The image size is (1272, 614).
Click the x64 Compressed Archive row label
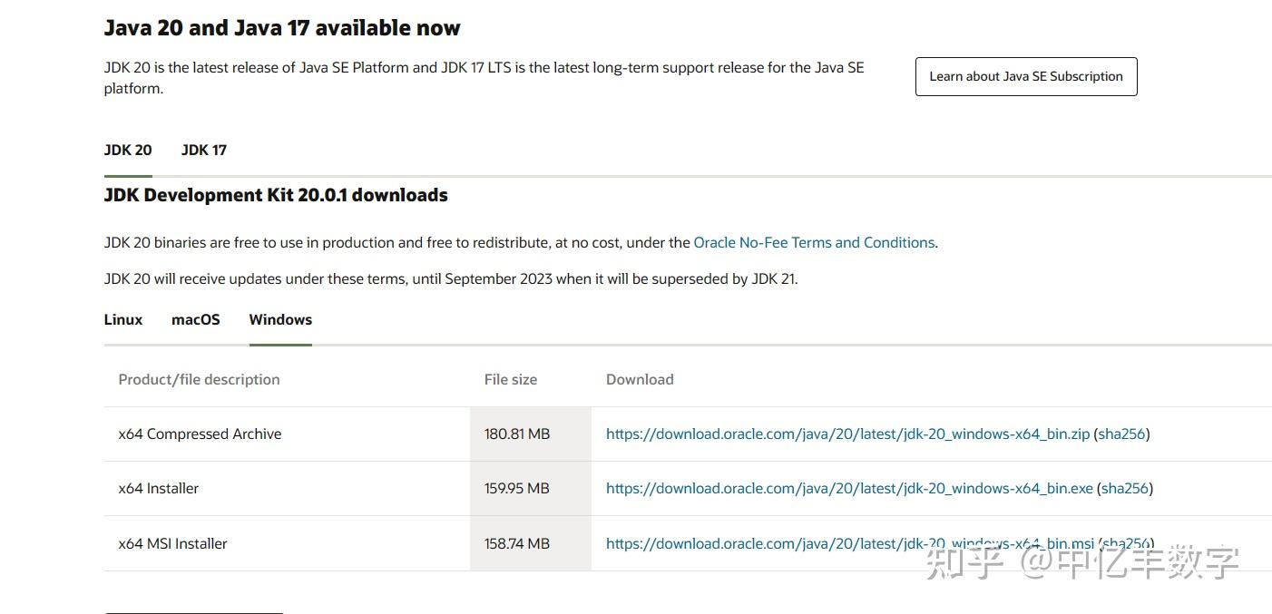[200, 434]
